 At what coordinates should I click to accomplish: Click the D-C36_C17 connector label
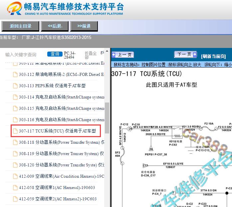[148, 175]
